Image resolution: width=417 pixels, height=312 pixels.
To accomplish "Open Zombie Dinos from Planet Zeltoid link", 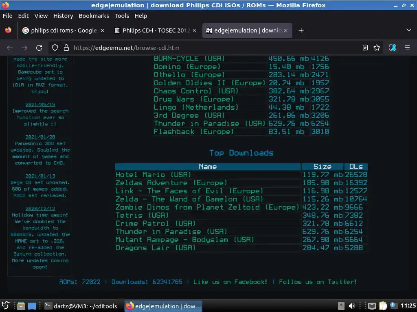I will point(207,207).
